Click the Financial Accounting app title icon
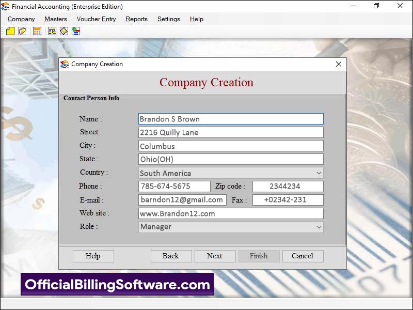 coord(6,7)
